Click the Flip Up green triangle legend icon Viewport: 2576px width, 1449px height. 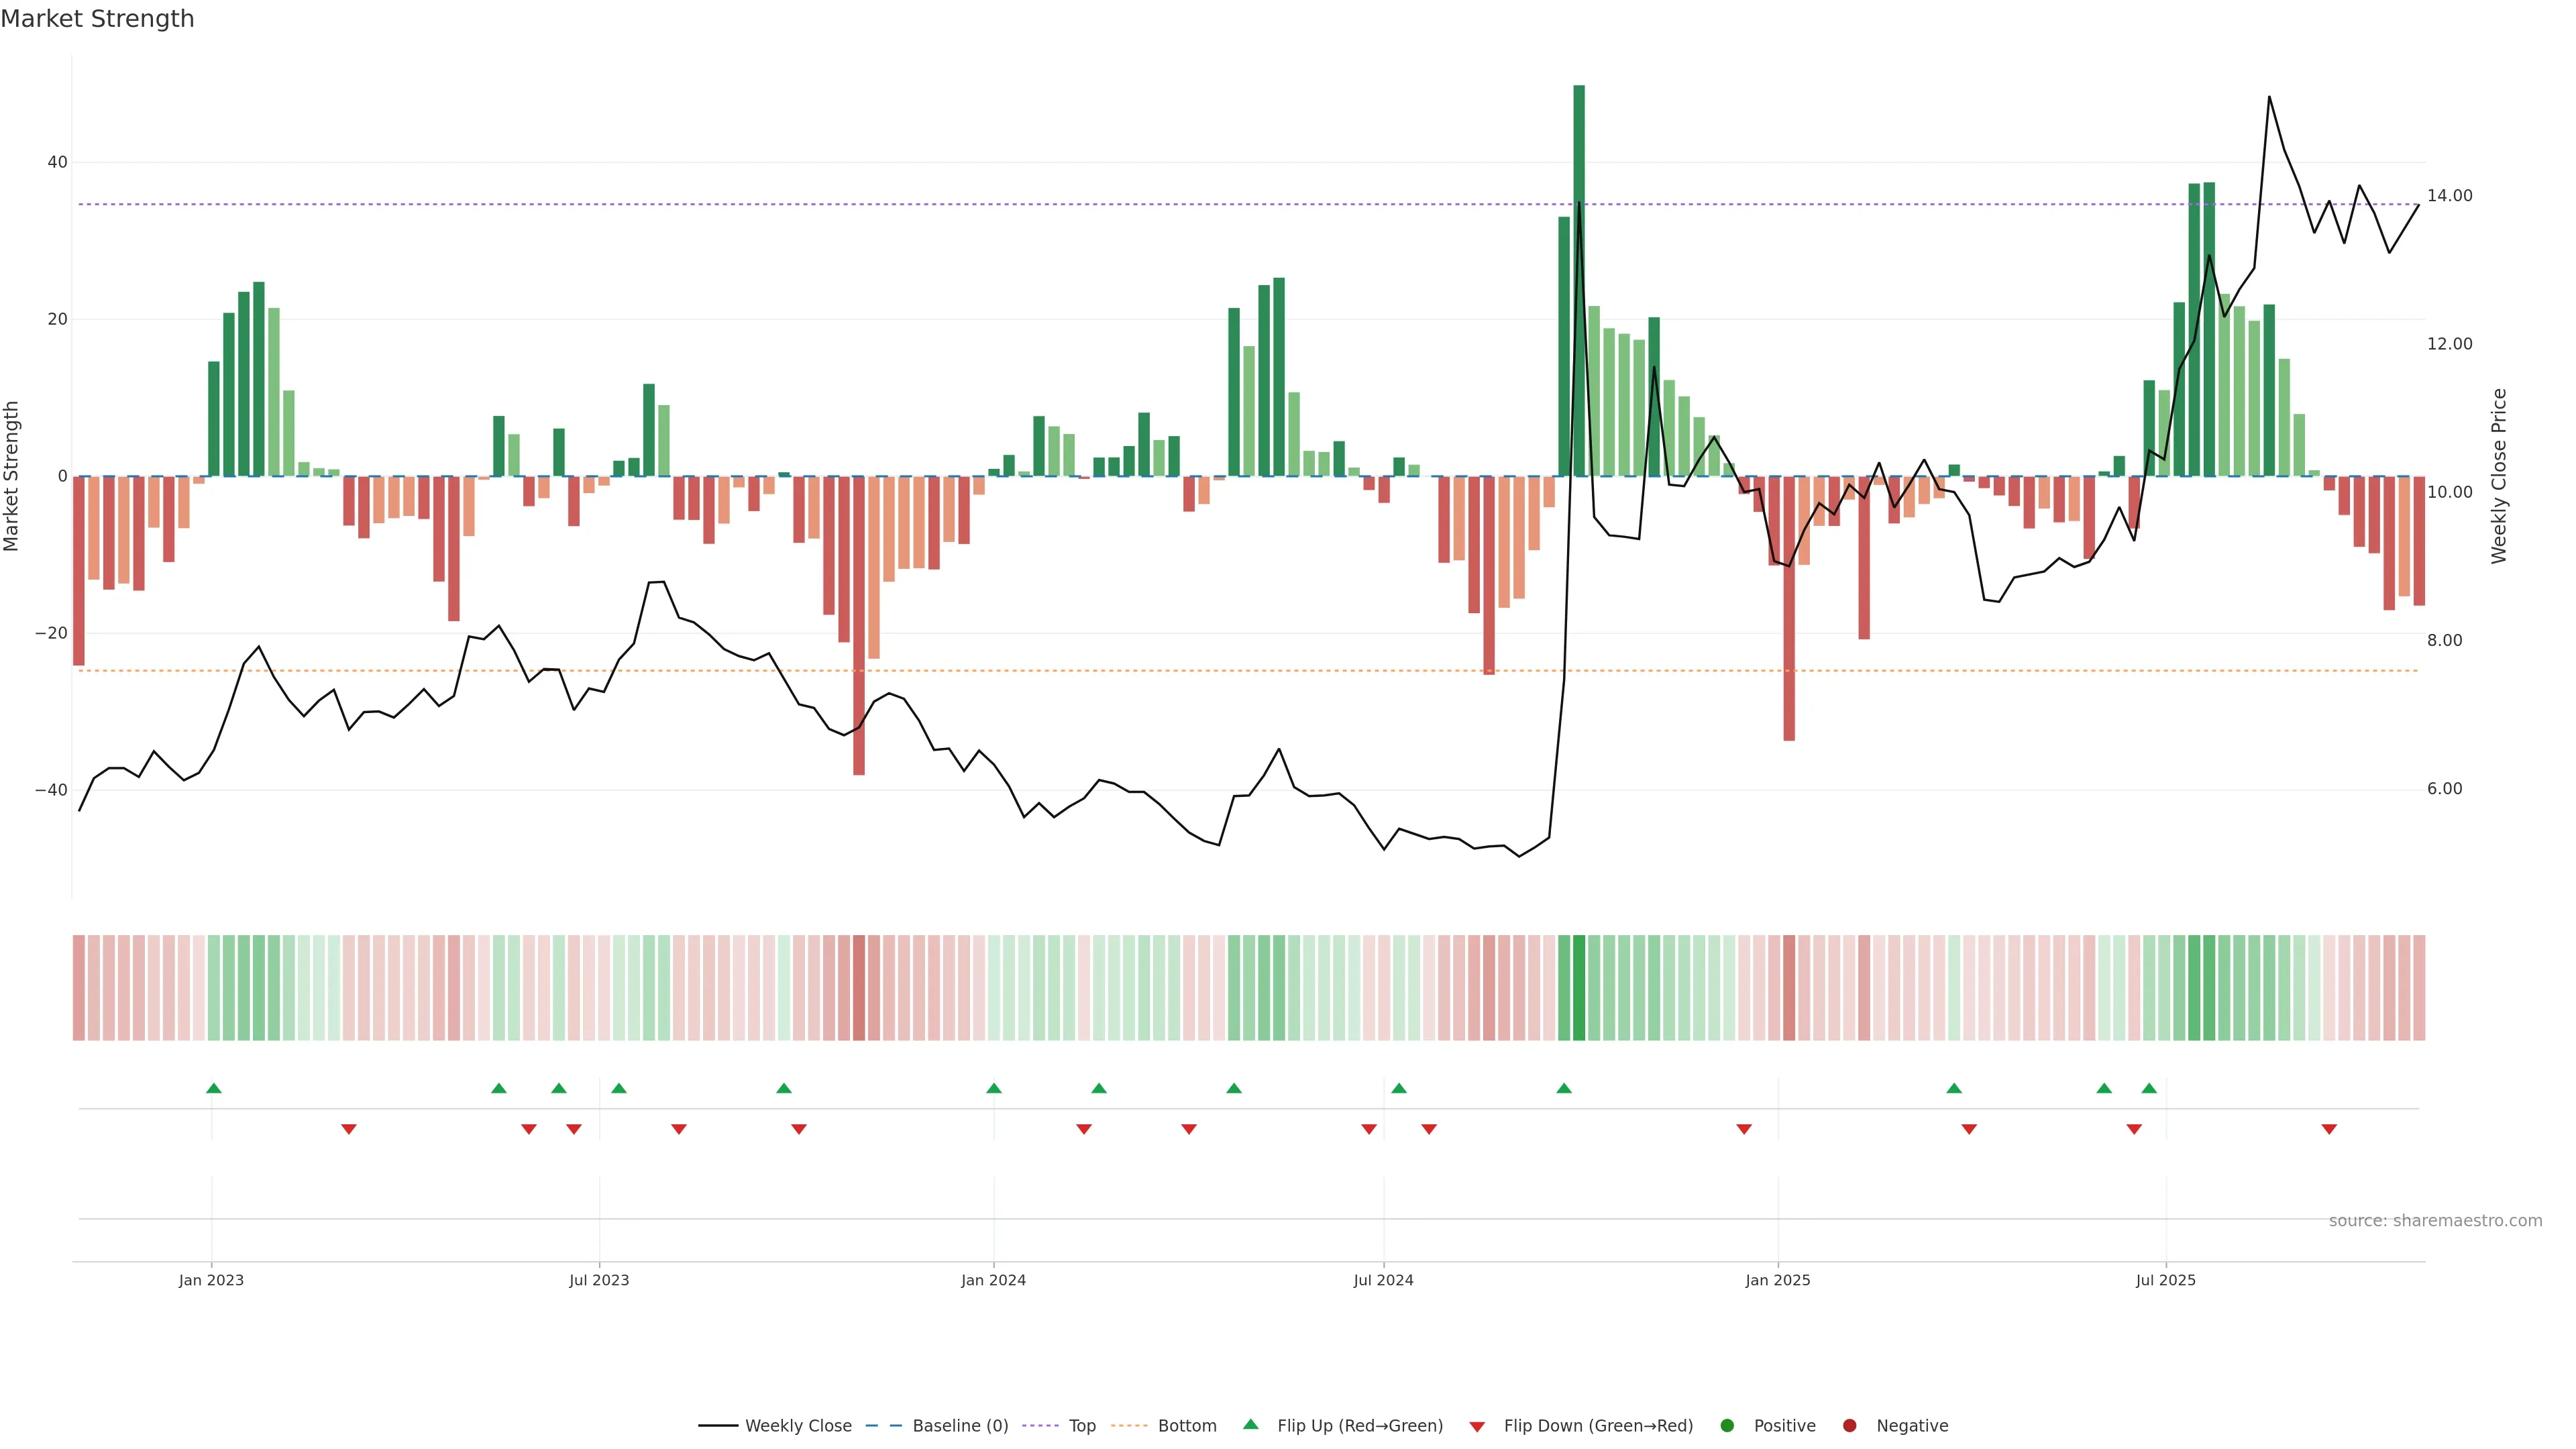1250,1425
